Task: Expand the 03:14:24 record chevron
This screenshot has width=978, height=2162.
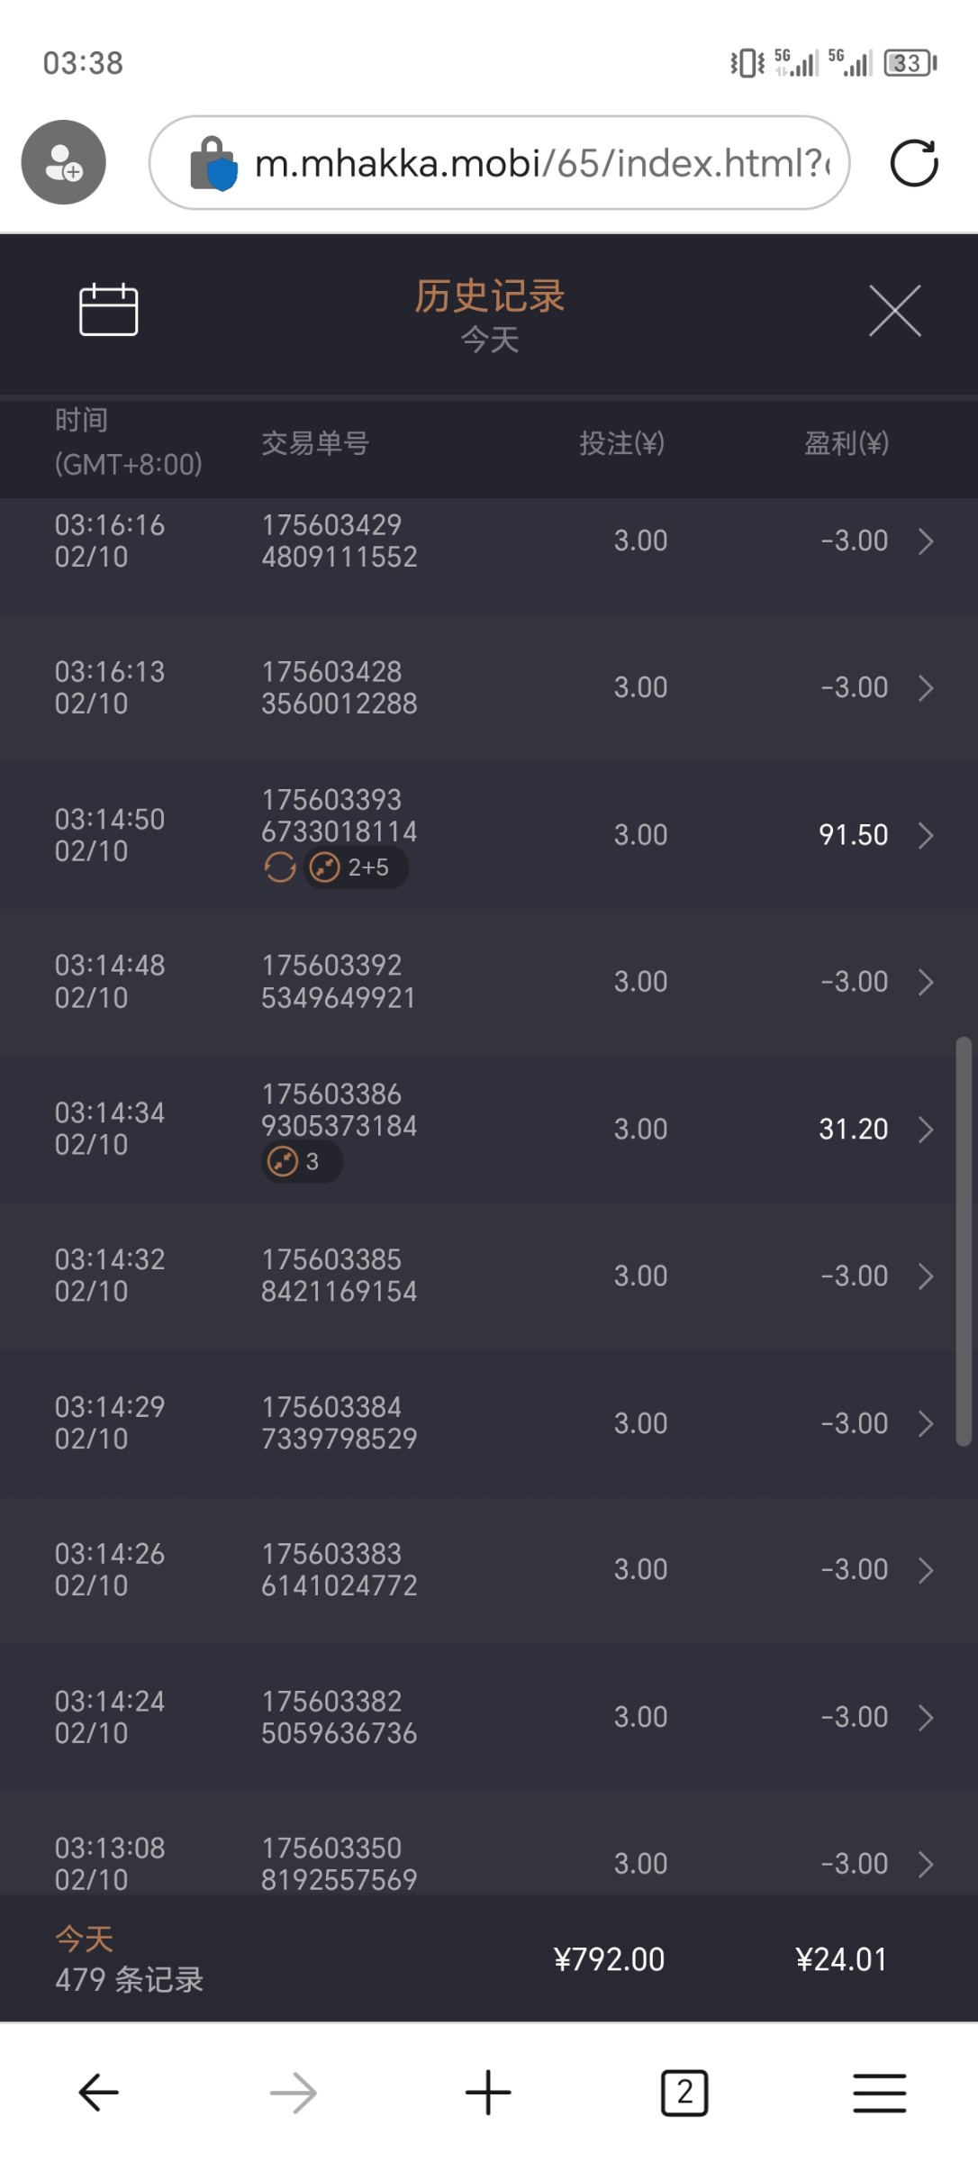Action: pos(926,1718)
